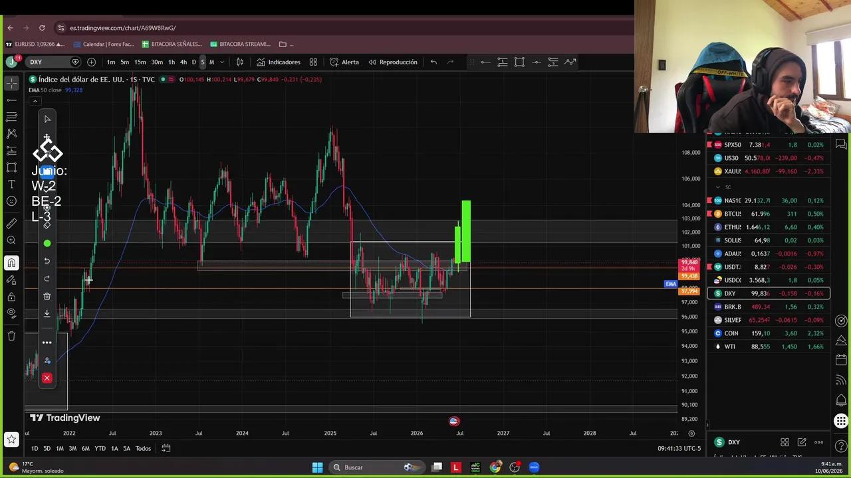Select BTCUSD row in watchlist

point(769,214)
